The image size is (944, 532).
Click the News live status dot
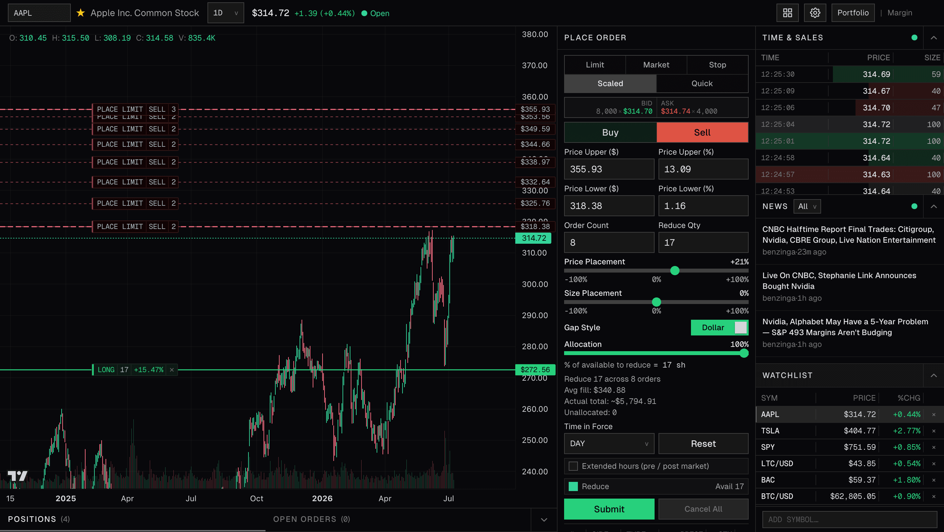point(914,206)
